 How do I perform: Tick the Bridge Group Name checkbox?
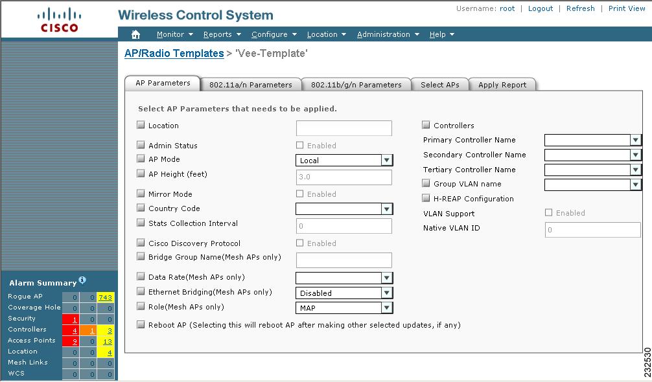click(141, 256)
